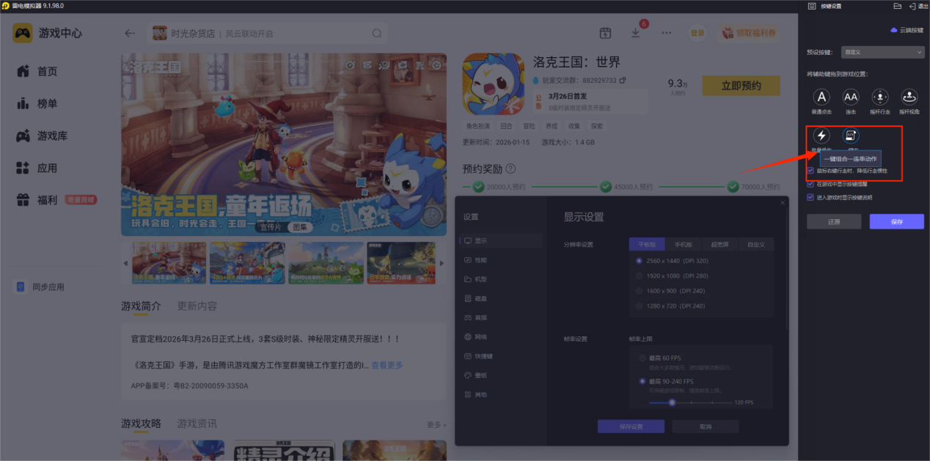Open the 云端按键 cloud key mappings

coord(907,30)
